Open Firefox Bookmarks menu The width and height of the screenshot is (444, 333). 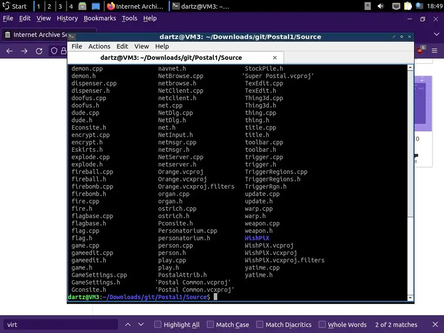[100, 18]
